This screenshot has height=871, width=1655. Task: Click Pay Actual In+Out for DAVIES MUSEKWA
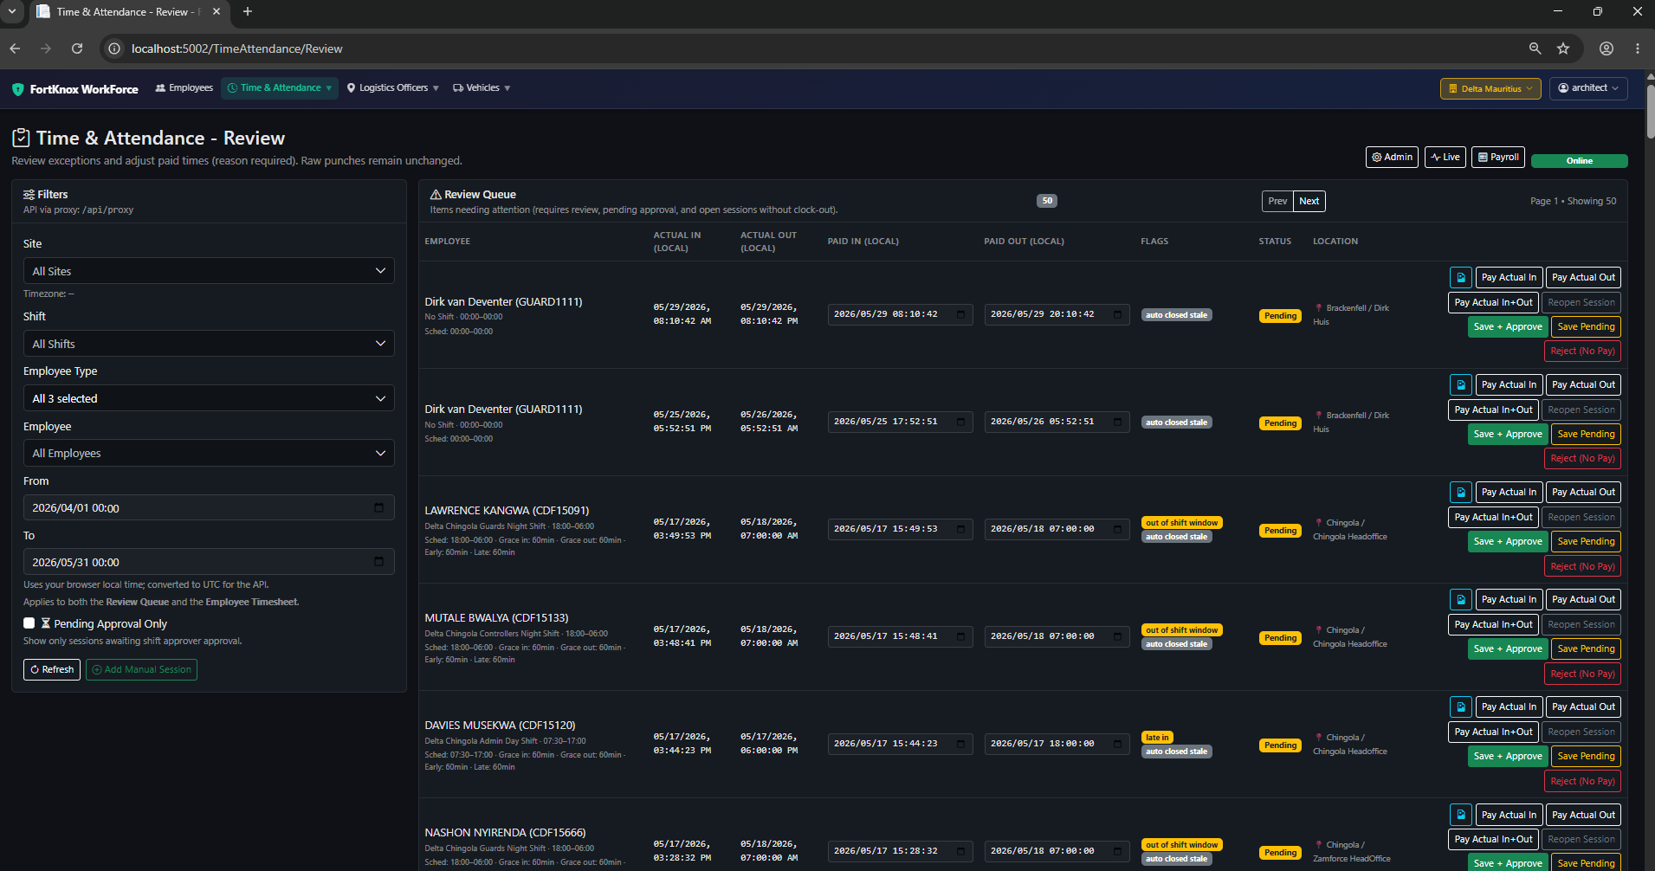pos(1493,732)
